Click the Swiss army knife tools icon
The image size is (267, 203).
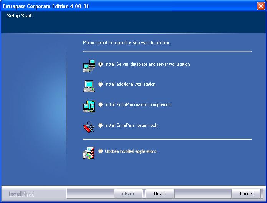(x=89, y=127)
